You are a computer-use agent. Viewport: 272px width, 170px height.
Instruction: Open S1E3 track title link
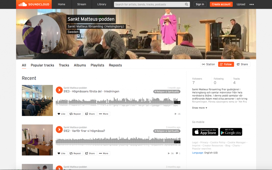[x=91, y=91]
